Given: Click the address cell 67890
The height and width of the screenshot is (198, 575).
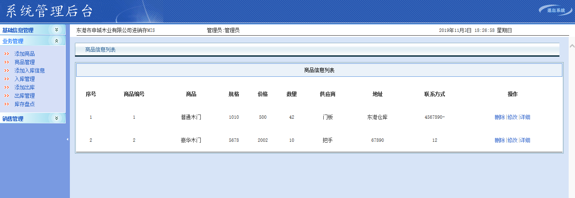Looking at the screenshot, I should (x=378, y=140).
